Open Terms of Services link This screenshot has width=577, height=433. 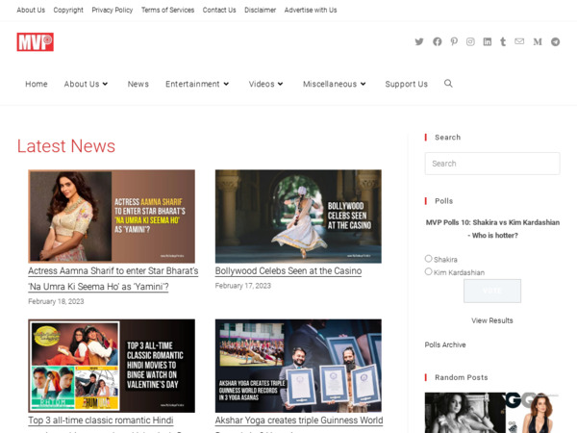(167, 10)
